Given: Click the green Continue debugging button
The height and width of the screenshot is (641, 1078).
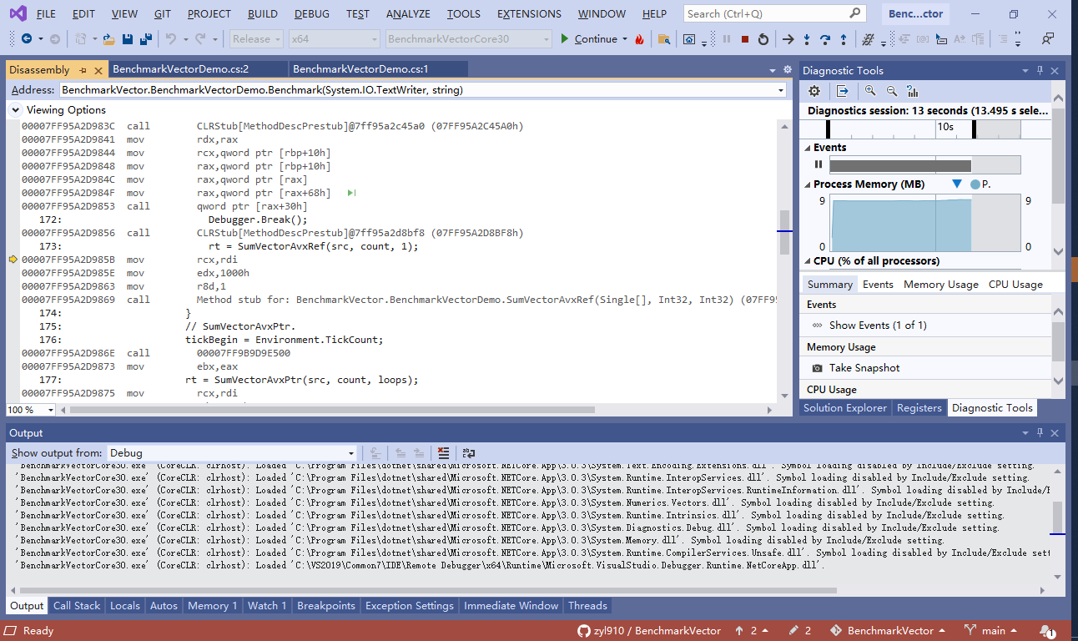Looking at the screenshot, I should [x=589, y=39].
